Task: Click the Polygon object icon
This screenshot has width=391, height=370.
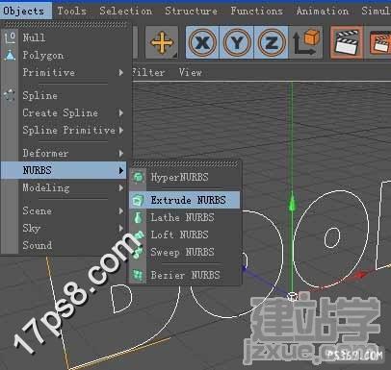Action: [x=10, y=55]
